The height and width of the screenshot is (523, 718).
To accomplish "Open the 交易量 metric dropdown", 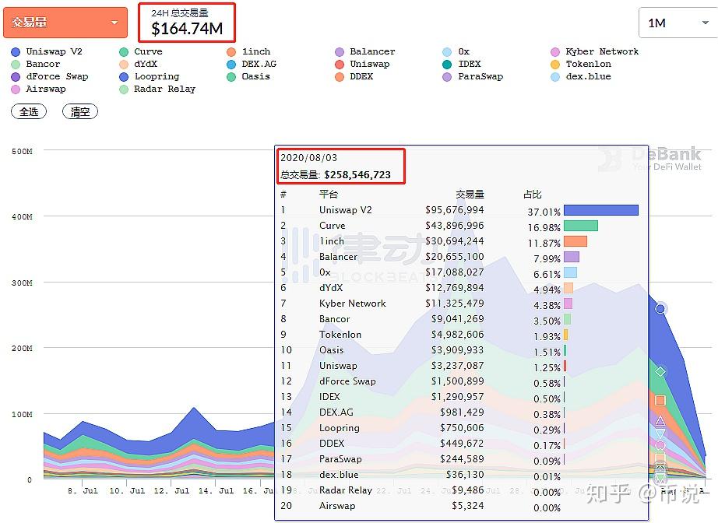I will click(65, 23).
